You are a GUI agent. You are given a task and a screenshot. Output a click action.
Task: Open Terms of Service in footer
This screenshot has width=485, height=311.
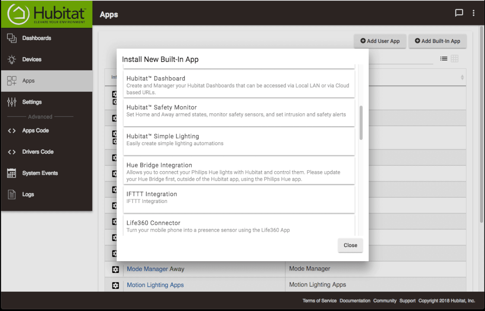click(x=320, y=301)
